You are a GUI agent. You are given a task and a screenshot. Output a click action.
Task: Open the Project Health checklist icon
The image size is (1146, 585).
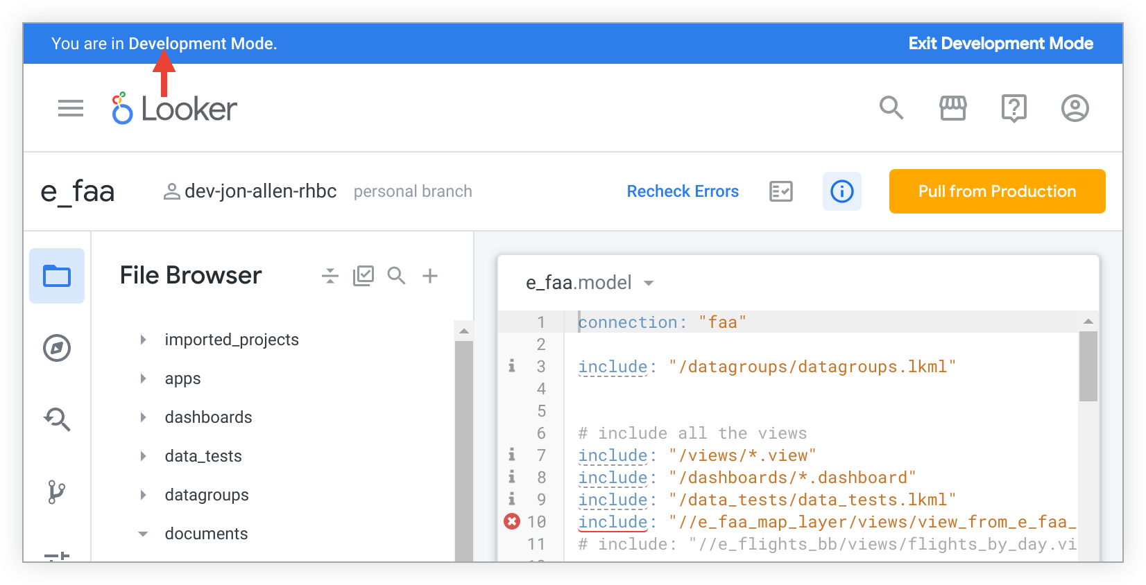click(x=780, y=191)
